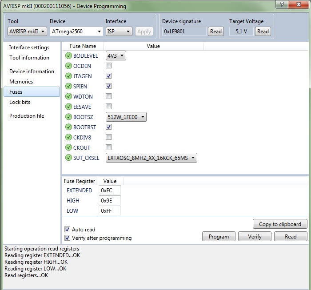Read the target voltage

(x=263, y=32)
